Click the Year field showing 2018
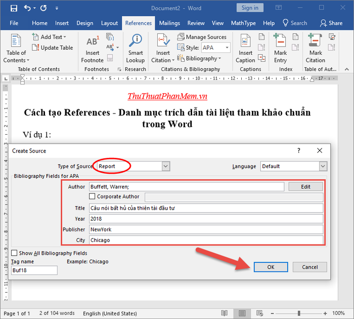The image size is (354, 319). coord(206,219)
